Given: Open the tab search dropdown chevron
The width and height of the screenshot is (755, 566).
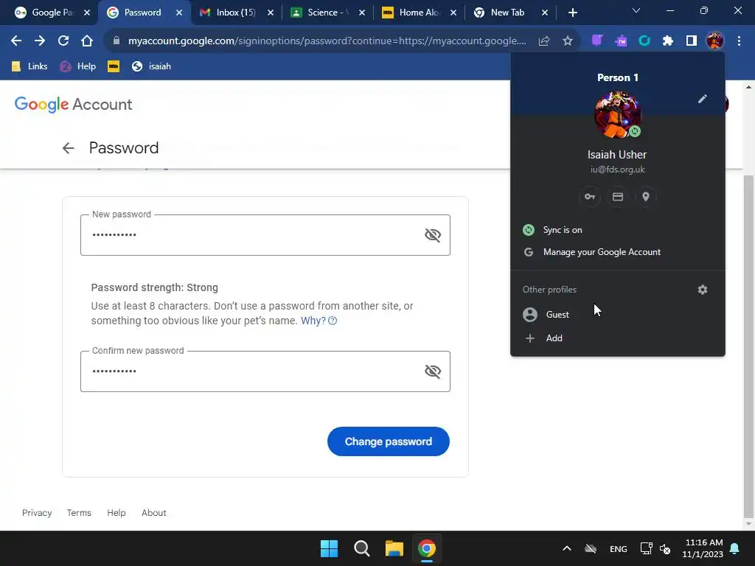Looking at the screenshot, I should [x=636, y=10].
